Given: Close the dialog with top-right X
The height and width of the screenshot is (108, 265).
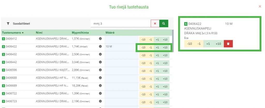Looking at the screenshot, I should point(260,6).
